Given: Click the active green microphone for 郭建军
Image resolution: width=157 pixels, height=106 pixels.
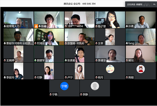Looking at the screenshot, I should [35, 60].
